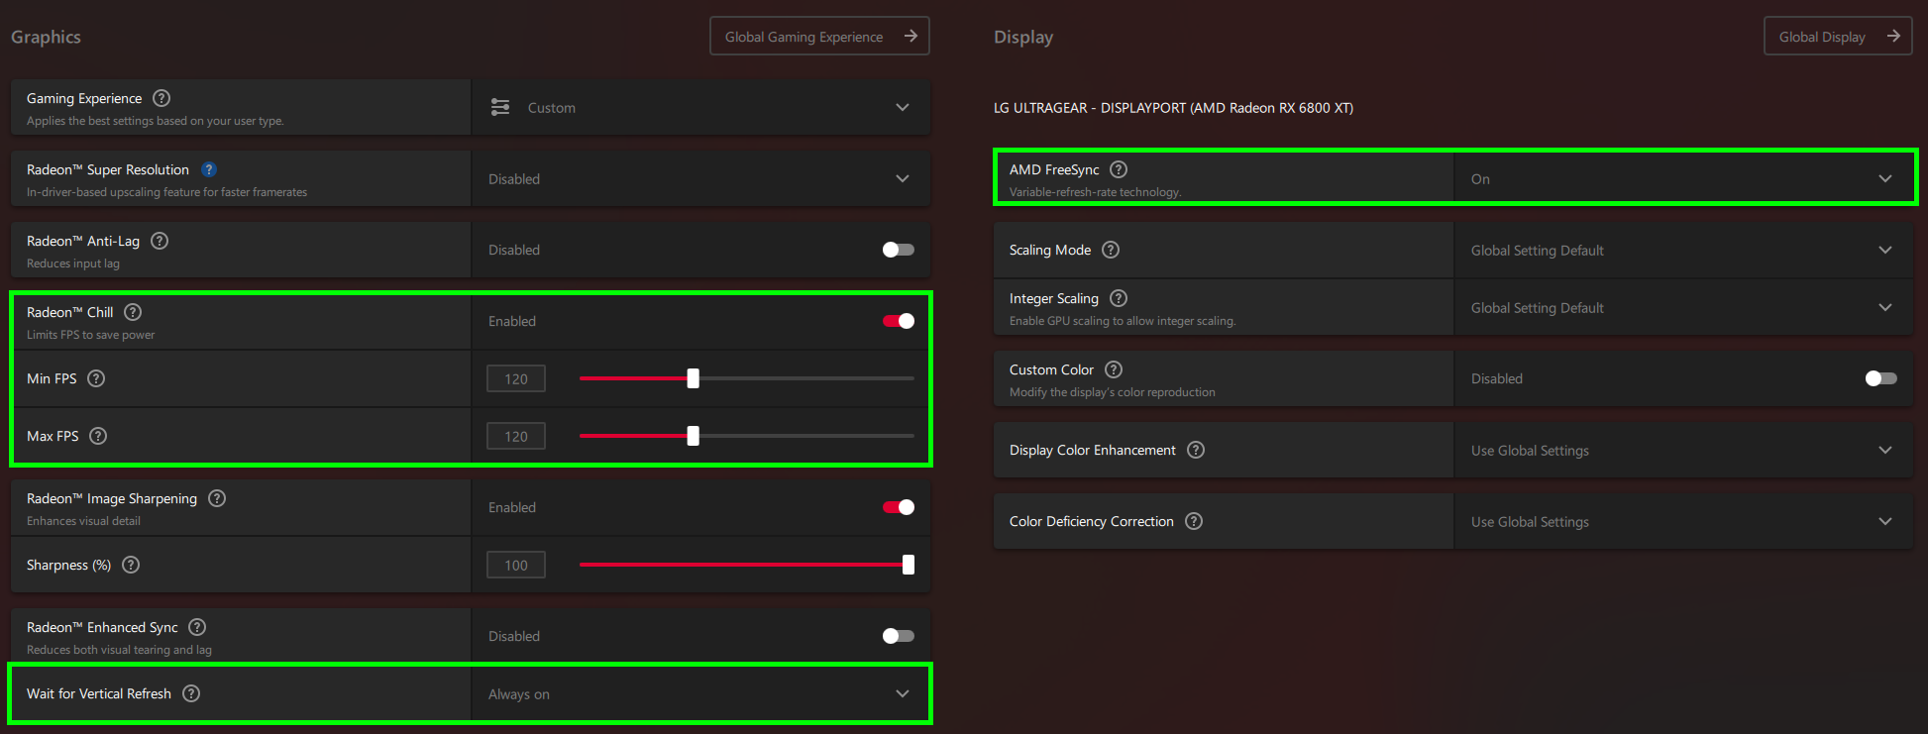This screenshot has width=1928, height=734.
Task: Enable the Radeon Anti-Lag toggle
Action: click(898, 250)
